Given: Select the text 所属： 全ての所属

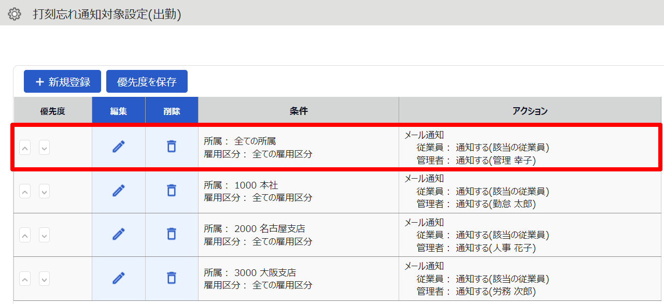Looking at the screenshot, I should pos(239,141).
